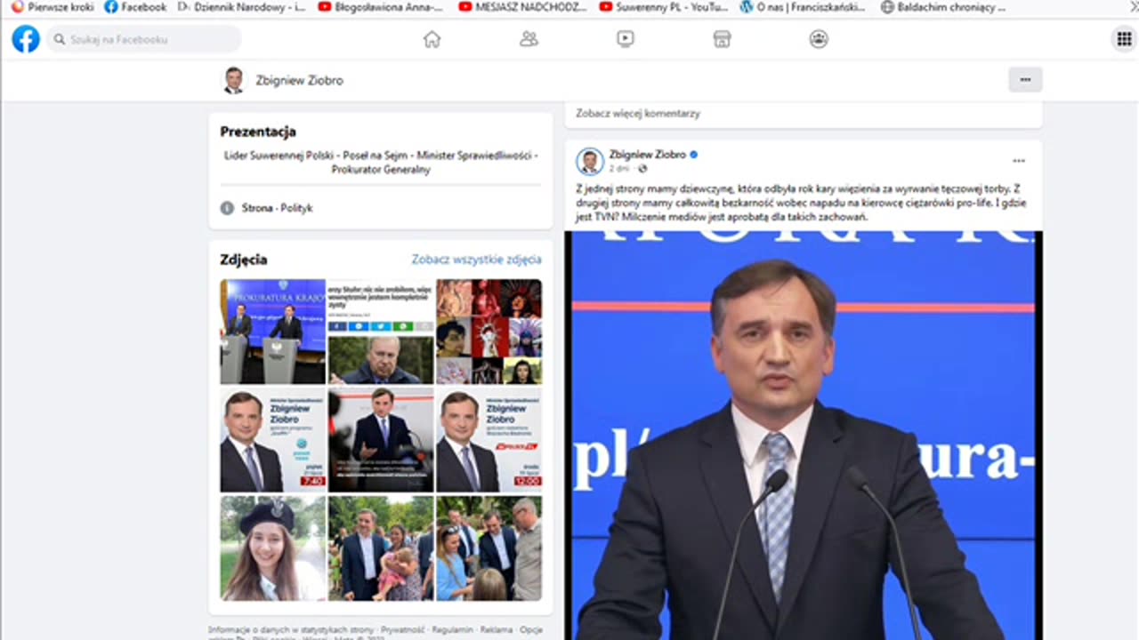
Task: Click the '2 dni' post timestamp
Action: point(618,168)
